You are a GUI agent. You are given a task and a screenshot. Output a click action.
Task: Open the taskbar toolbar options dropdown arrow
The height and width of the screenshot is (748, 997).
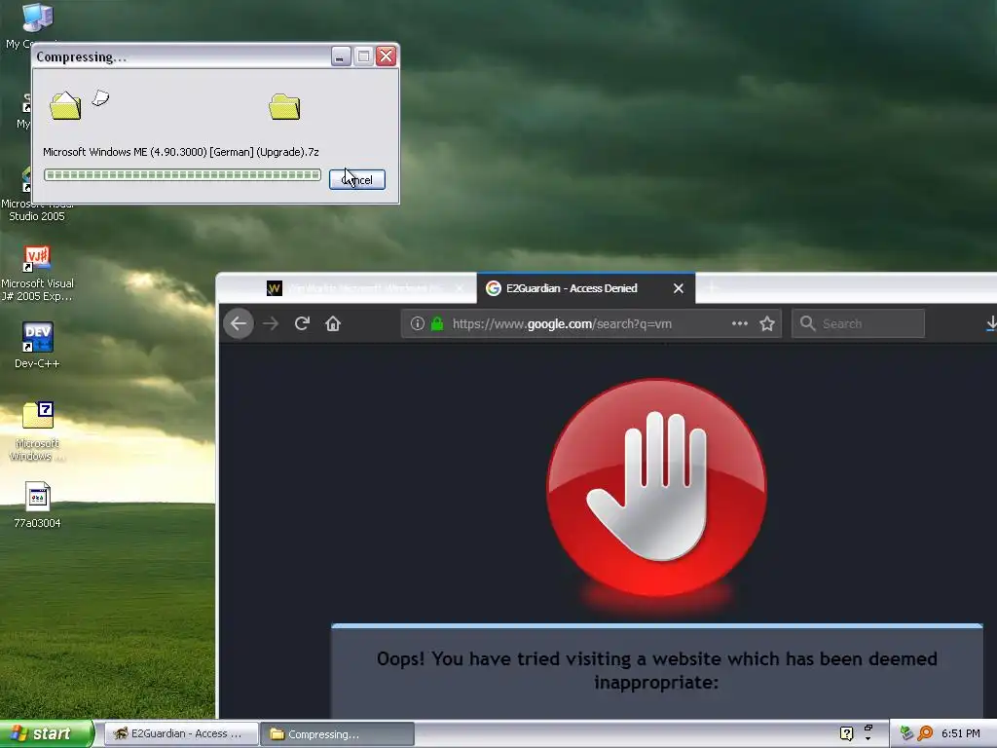point(868,738)
